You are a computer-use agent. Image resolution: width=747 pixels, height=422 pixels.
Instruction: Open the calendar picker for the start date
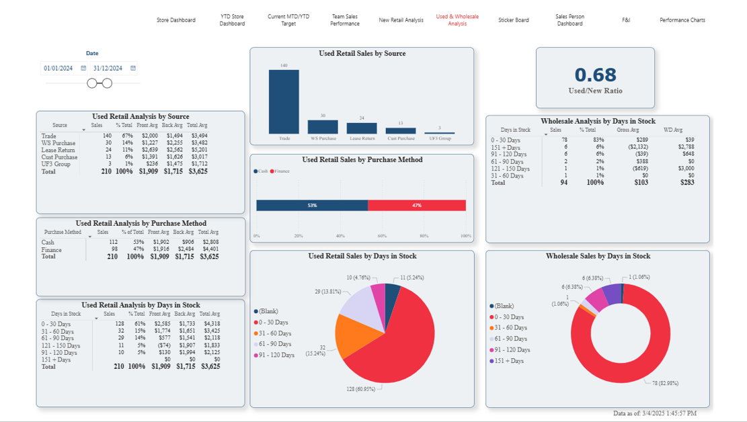tap(82, 68)
